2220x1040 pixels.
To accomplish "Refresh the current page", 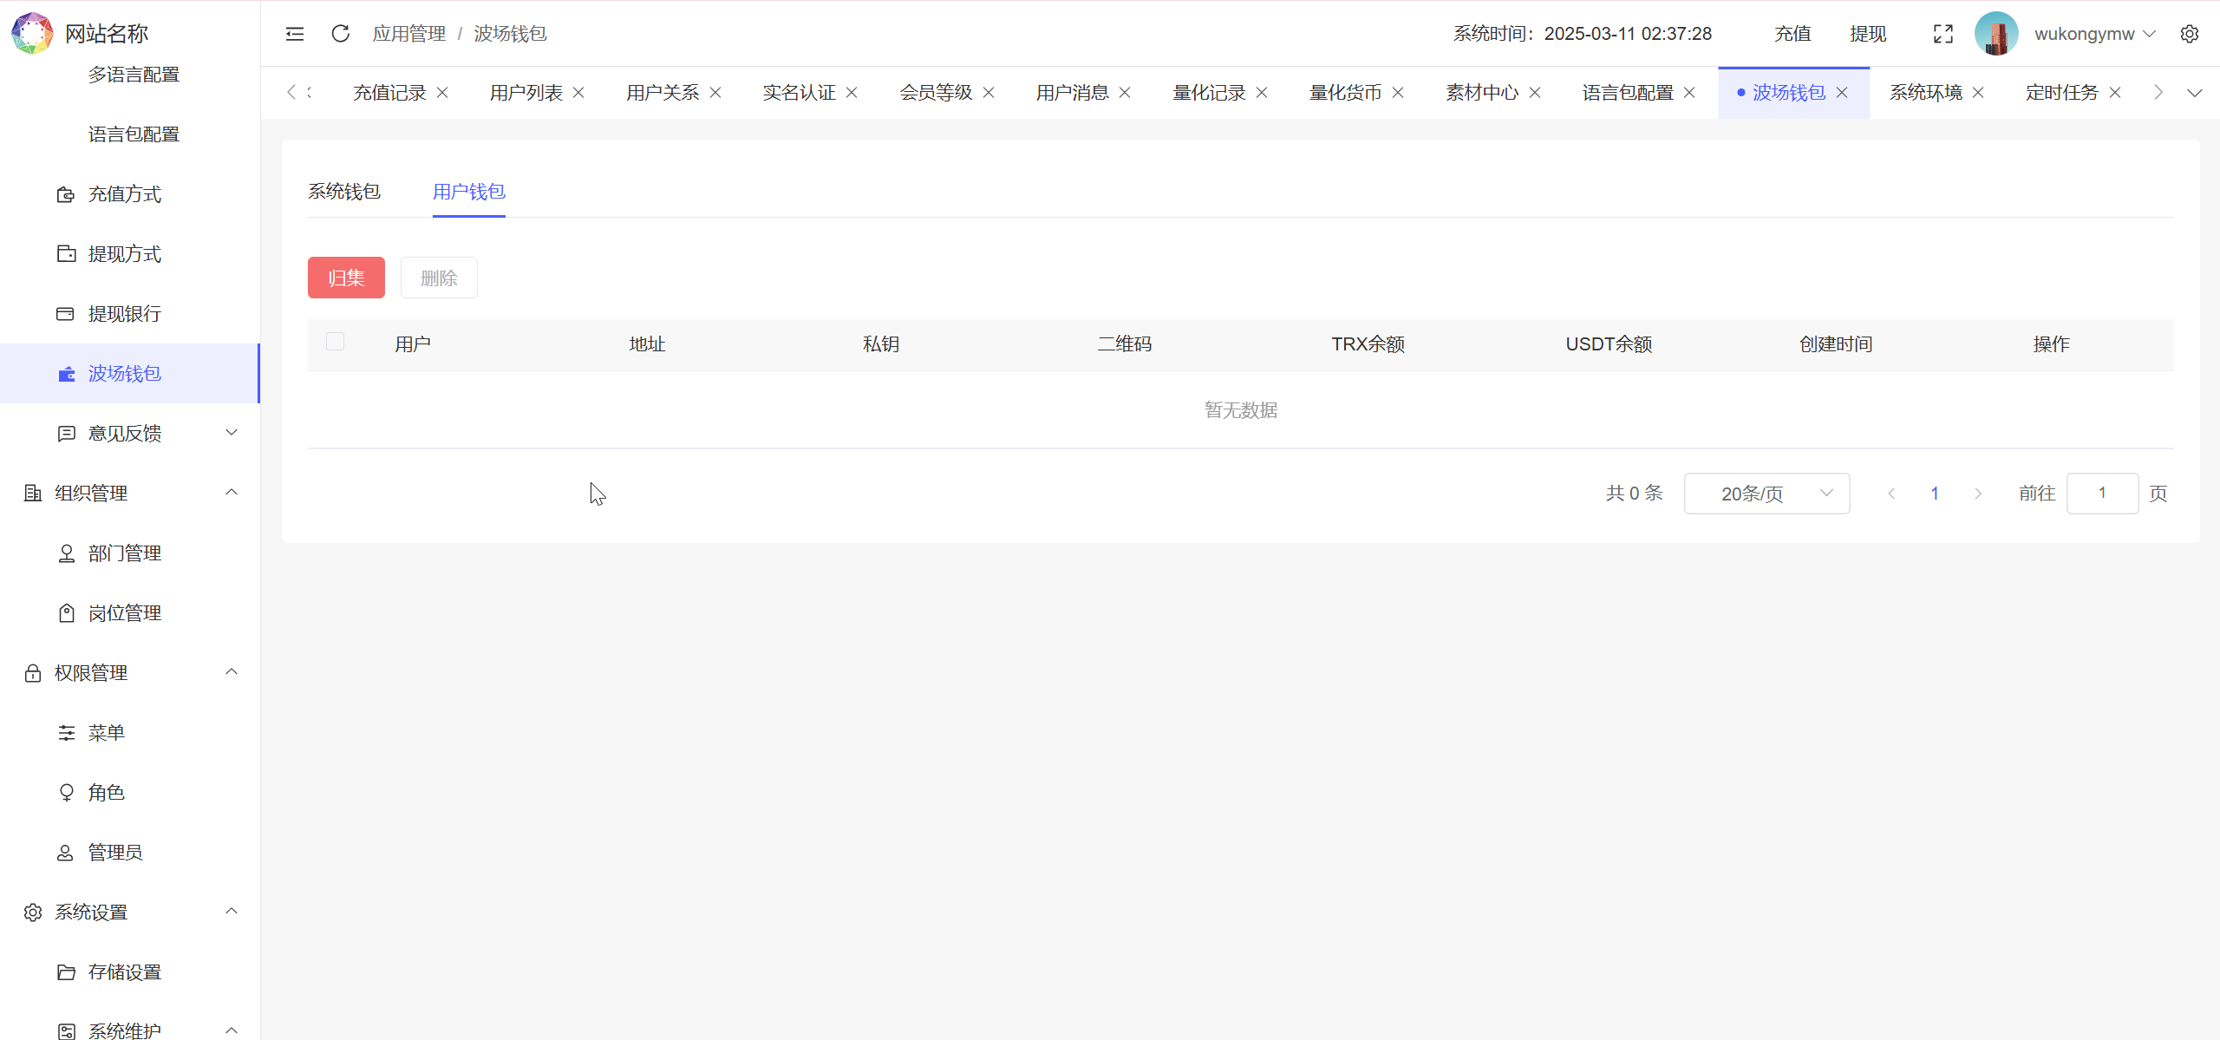I will [x=340, y=33].
